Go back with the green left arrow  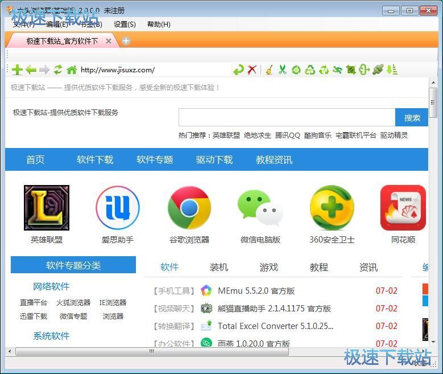coord(31,69)
